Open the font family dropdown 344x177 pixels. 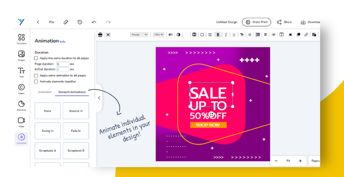(x=139, y=35)
